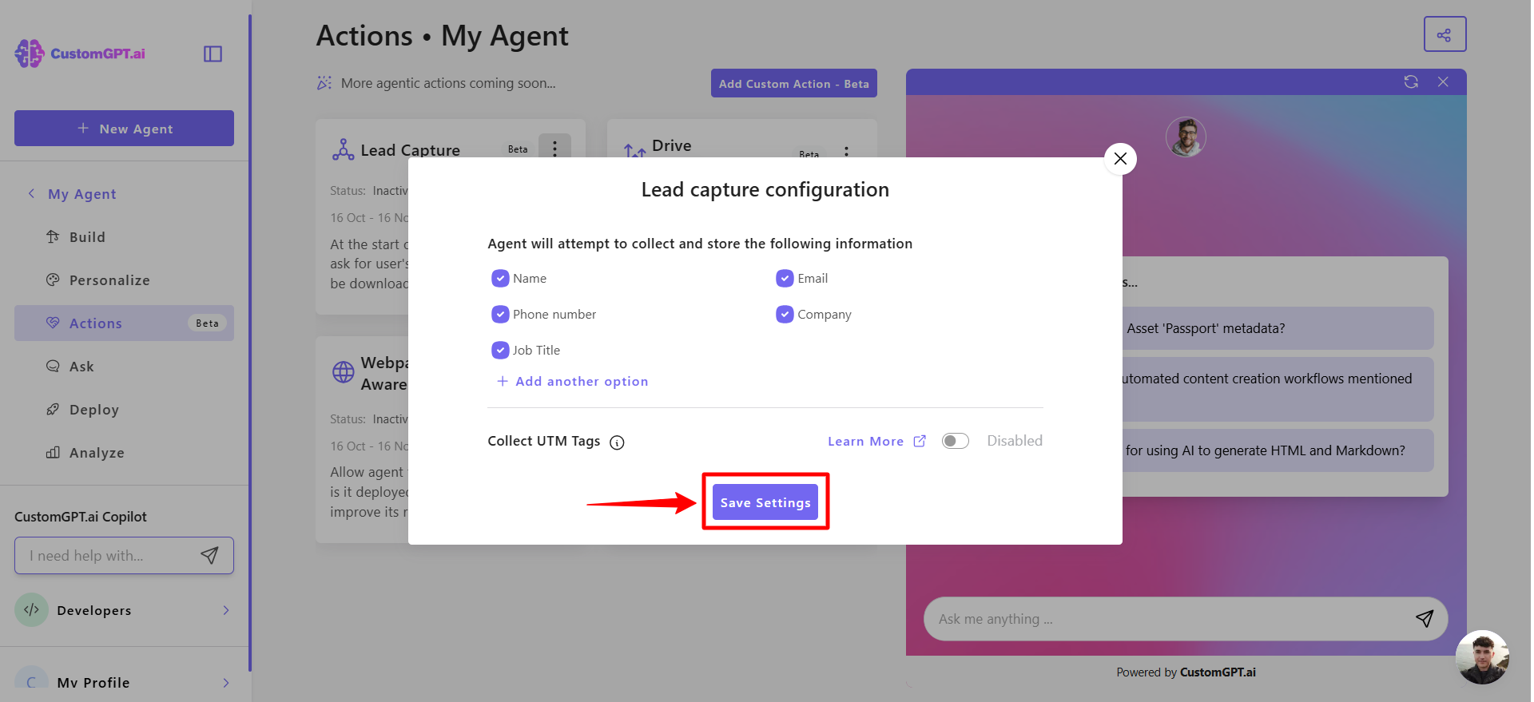Send the Copilot message arrow icon
The height and width of the screenshot is (702, 1534).
click(x=209, y=555)
